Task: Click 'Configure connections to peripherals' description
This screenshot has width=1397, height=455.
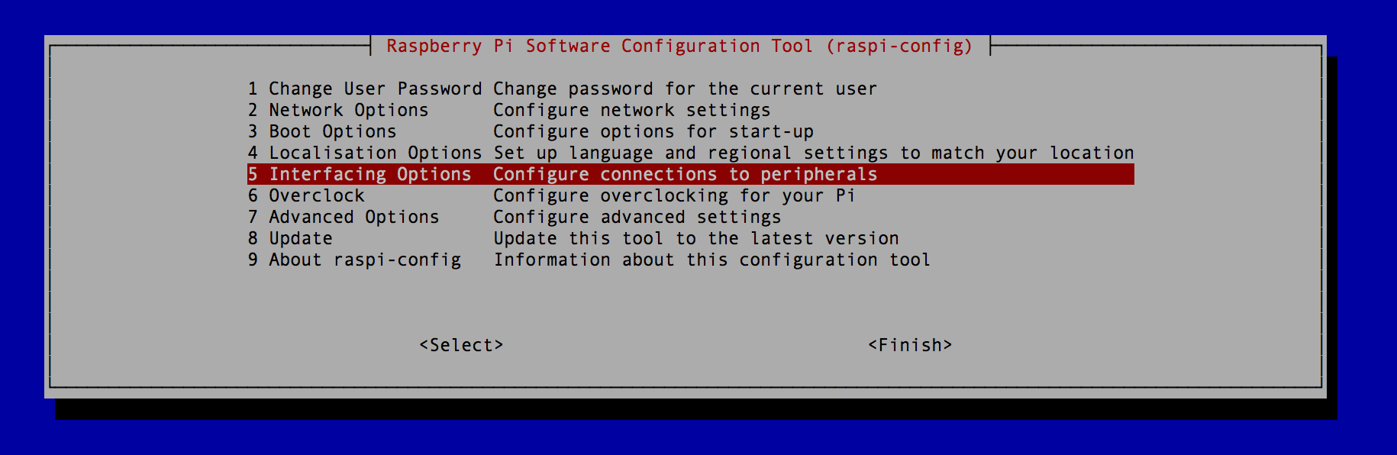Action: point(686,175)
